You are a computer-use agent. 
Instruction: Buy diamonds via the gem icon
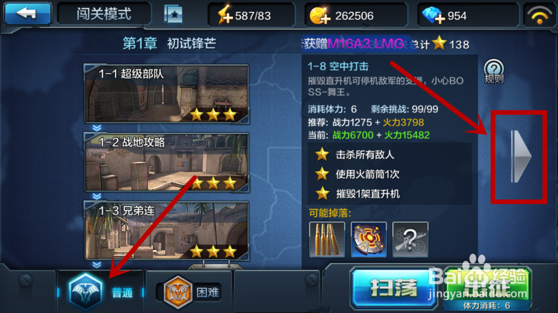[434, 15]
